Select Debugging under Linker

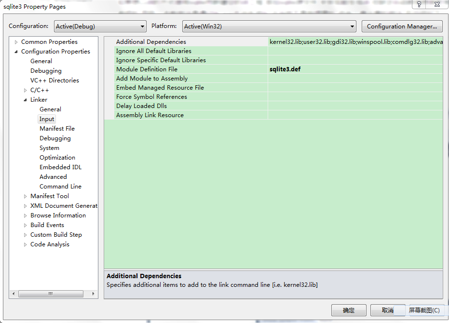click(x=55, y=138)
